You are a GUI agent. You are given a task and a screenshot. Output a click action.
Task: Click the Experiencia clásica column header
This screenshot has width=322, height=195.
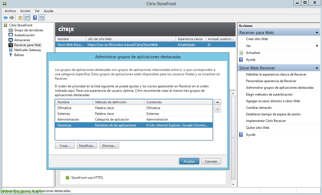[x=191, y=39]
